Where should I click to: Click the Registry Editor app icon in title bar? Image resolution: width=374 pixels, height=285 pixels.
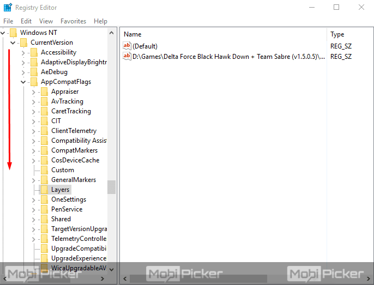pos(8,8)
